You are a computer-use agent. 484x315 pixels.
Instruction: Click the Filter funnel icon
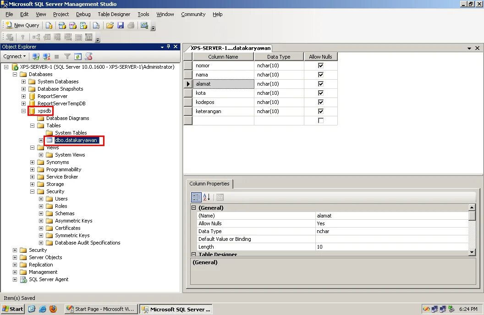coord(67,56)
